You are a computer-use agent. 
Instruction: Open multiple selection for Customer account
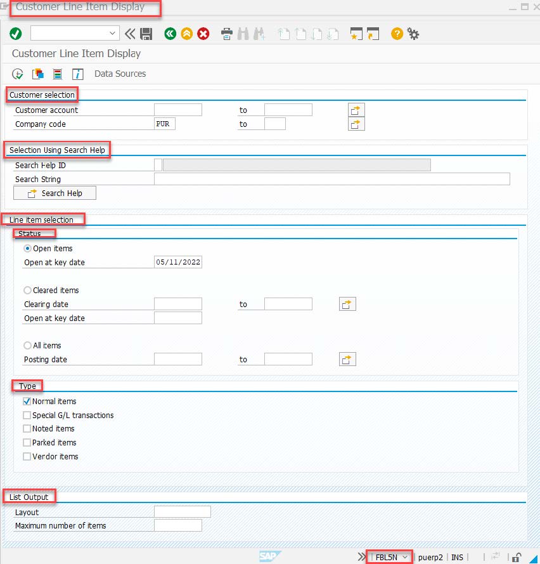[356, 110]
